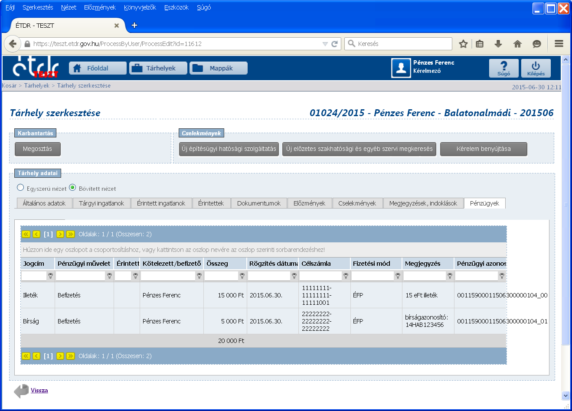
Task: Jump to last page in top pager
Action: [70, 234]
